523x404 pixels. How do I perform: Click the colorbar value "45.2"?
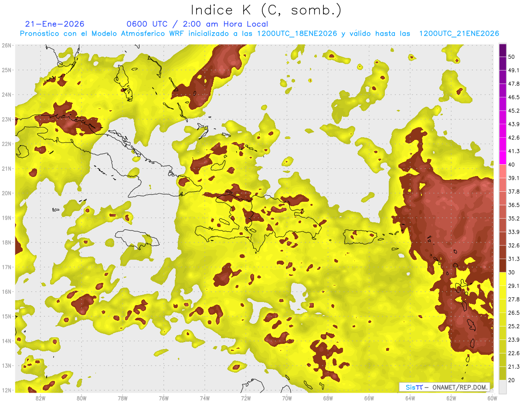pos(514,111)
